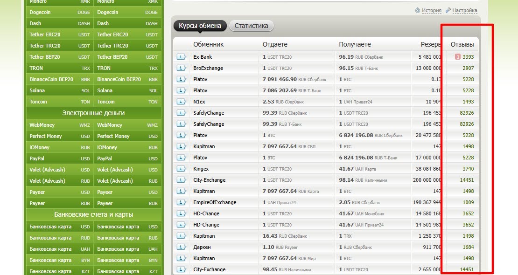Click the info icon beside BroExchange
The width and height of the screenshot is (518, 275).
click(x=181, y=68)
